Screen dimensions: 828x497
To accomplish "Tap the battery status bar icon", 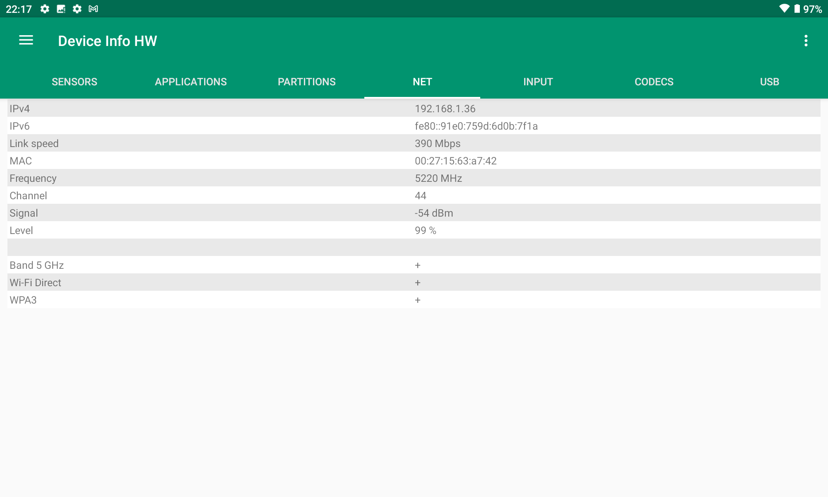I will click(797, 9).
